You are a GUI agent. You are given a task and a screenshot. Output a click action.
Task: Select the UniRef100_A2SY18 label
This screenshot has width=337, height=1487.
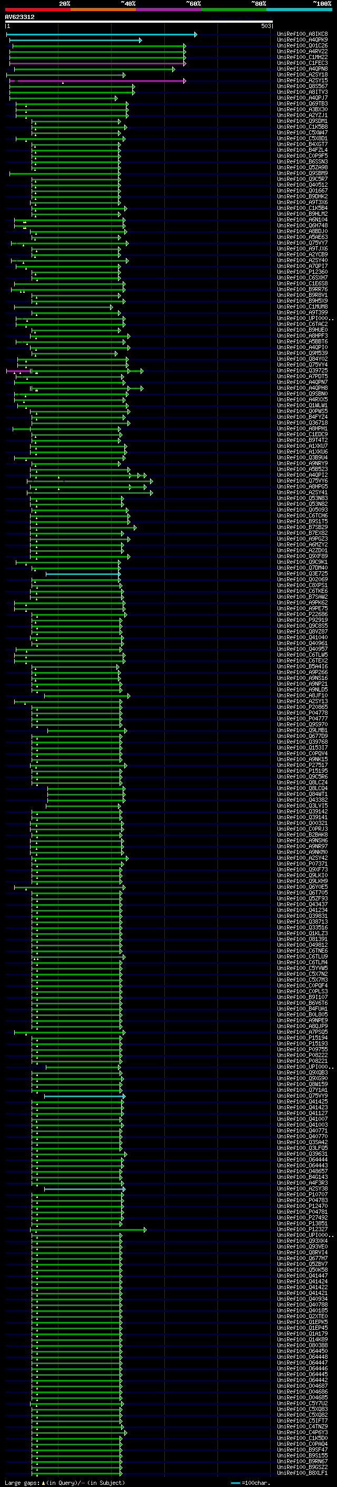(x=302, y=74)
